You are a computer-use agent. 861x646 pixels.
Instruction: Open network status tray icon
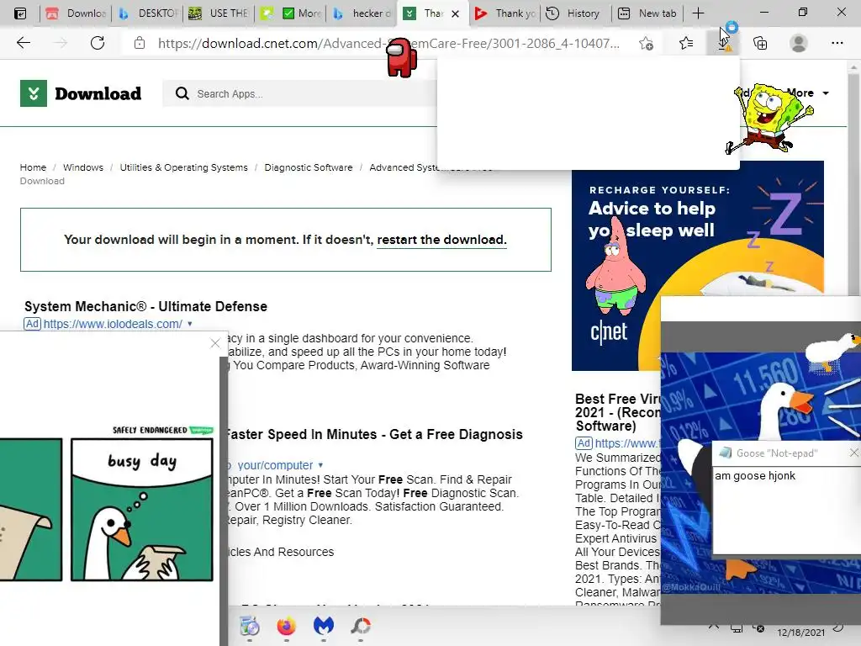pos(737,628)
